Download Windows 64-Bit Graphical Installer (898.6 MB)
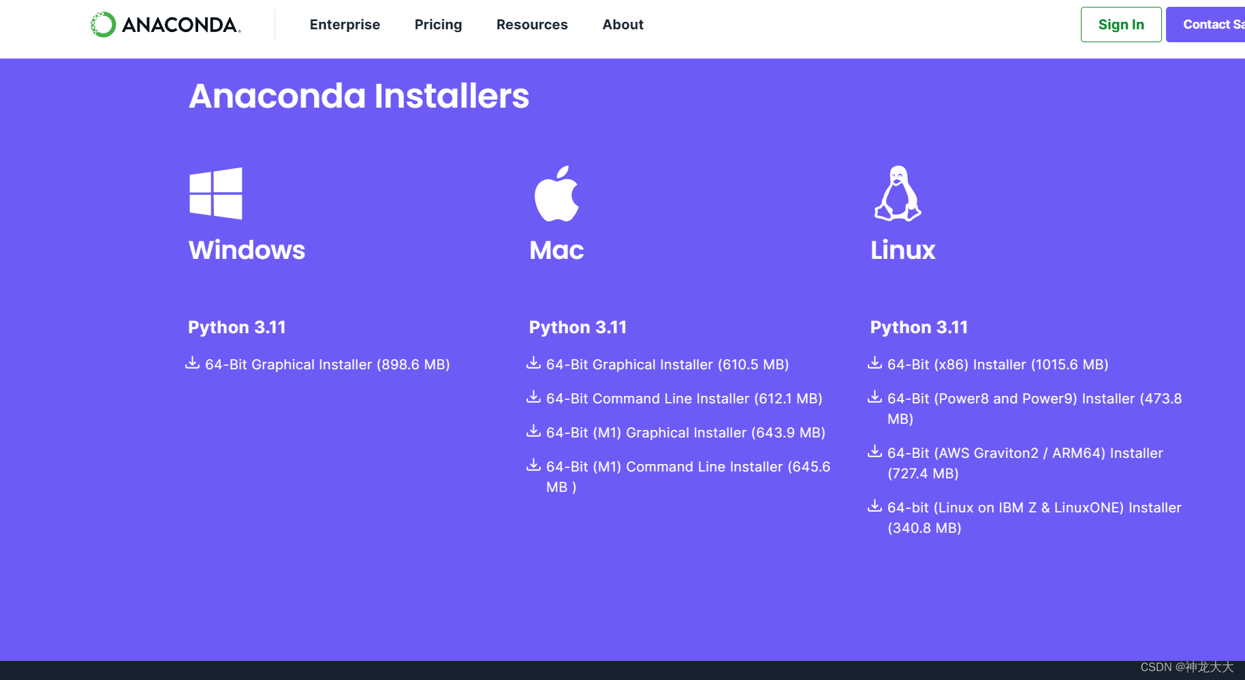The height and width of the screenshot is (680, 1245). pyautogui.click(x=328, y=365)
